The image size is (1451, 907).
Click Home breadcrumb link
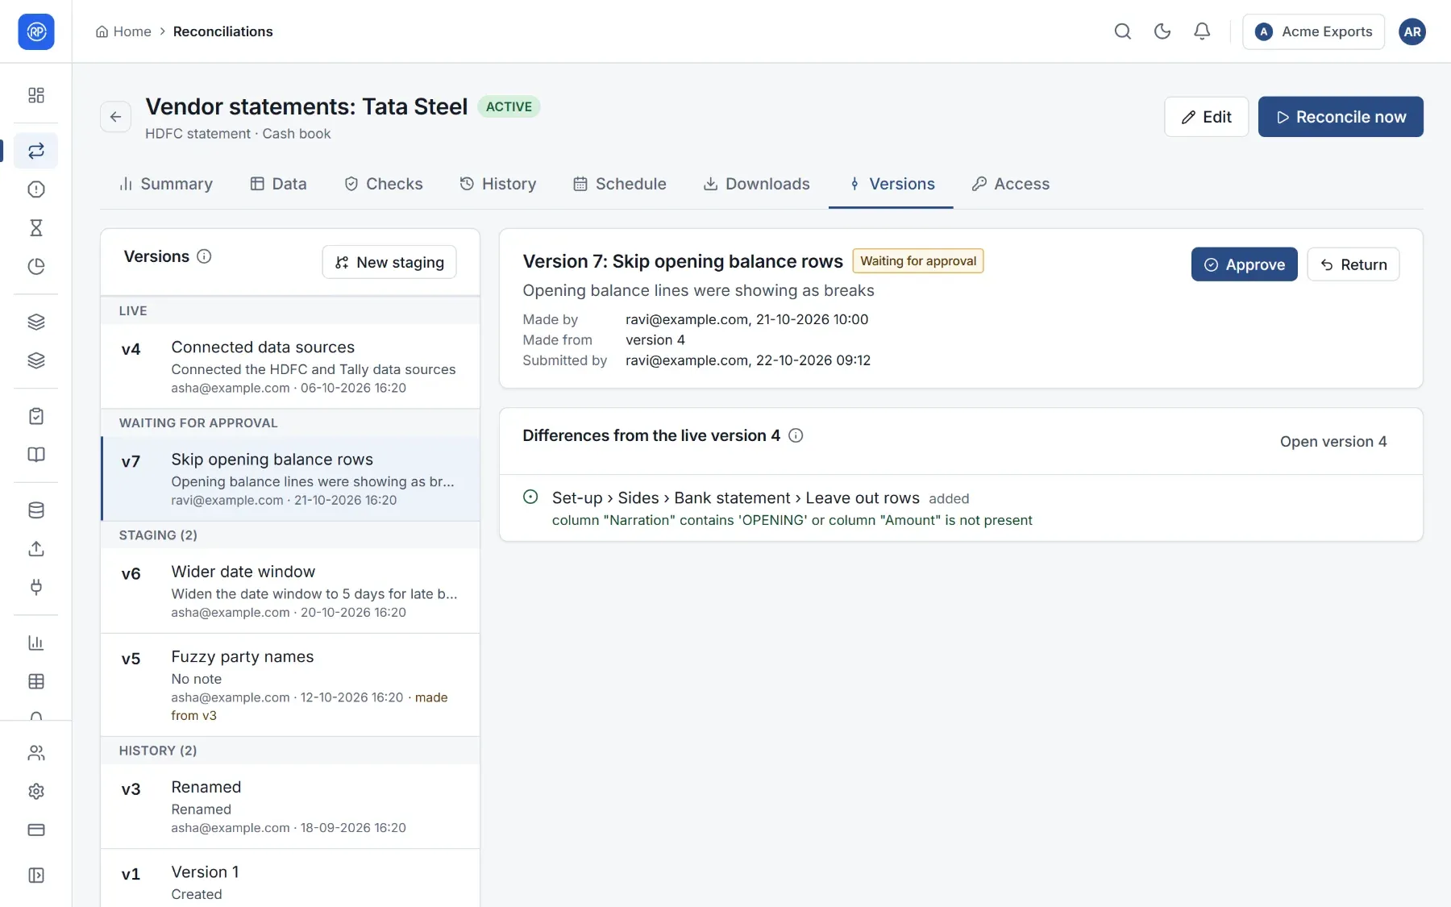(x=123, y=31)
